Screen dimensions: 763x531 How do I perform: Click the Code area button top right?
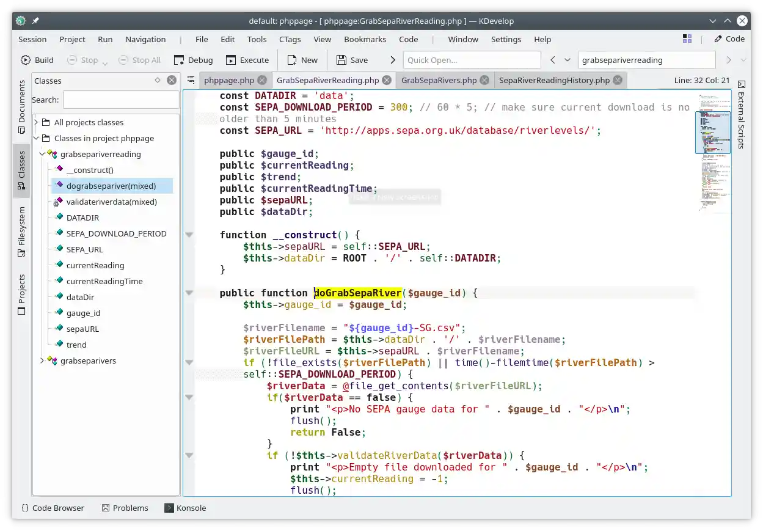click(729, 38)
